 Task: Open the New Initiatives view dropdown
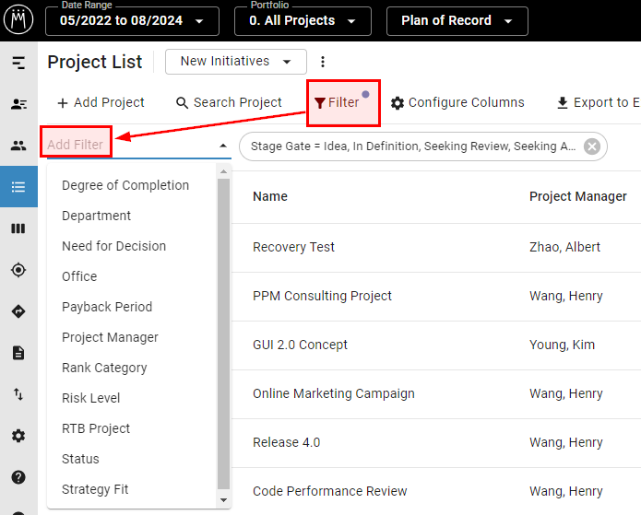[x=236, y=62]
